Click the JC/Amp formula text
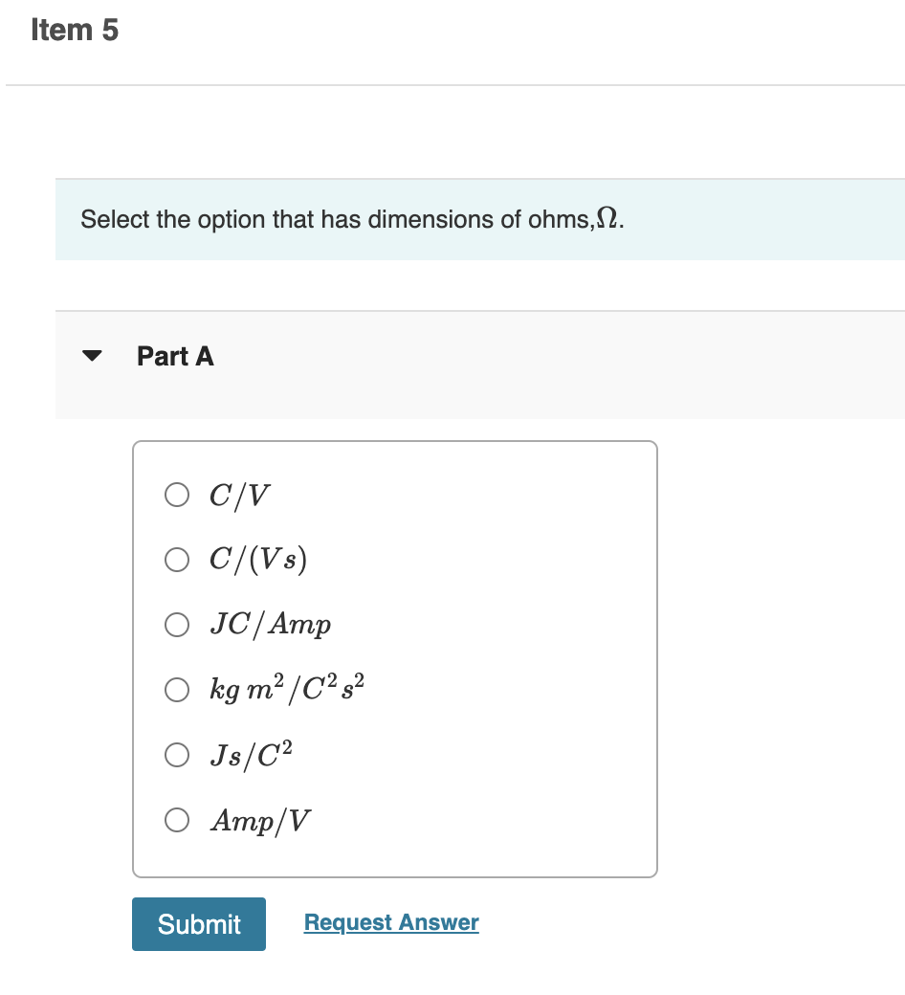The width and height of the screenshot is (905, 995). tap(272, 625)
